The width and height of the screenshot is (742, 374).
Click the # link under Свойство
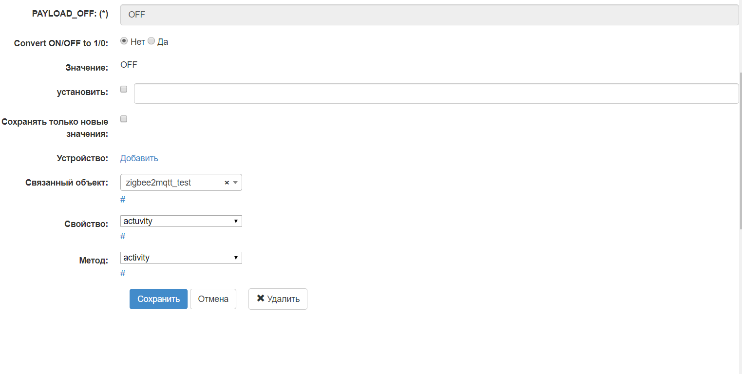(123, 236)
